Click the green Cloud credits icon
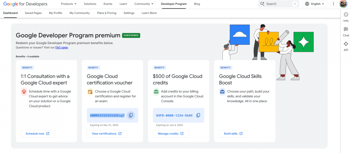Image resolution: width=351 pixels, height=153 pixels. (156, 92)
